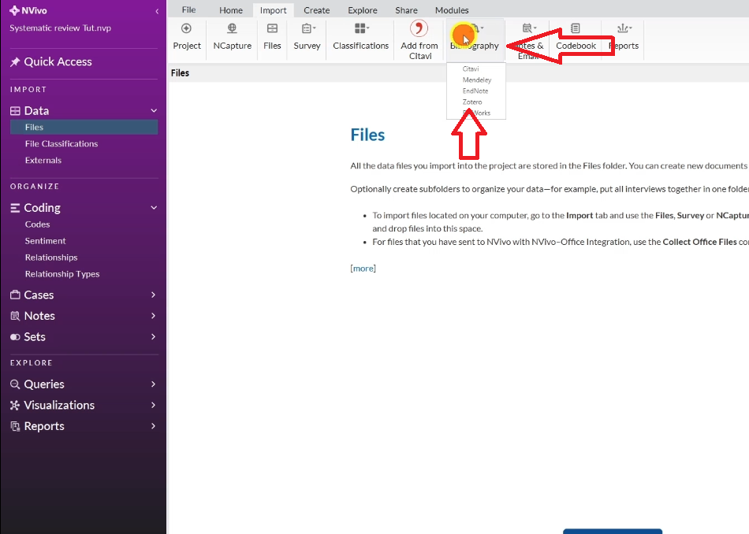Expand the Queries section chevron

[153, 384]
